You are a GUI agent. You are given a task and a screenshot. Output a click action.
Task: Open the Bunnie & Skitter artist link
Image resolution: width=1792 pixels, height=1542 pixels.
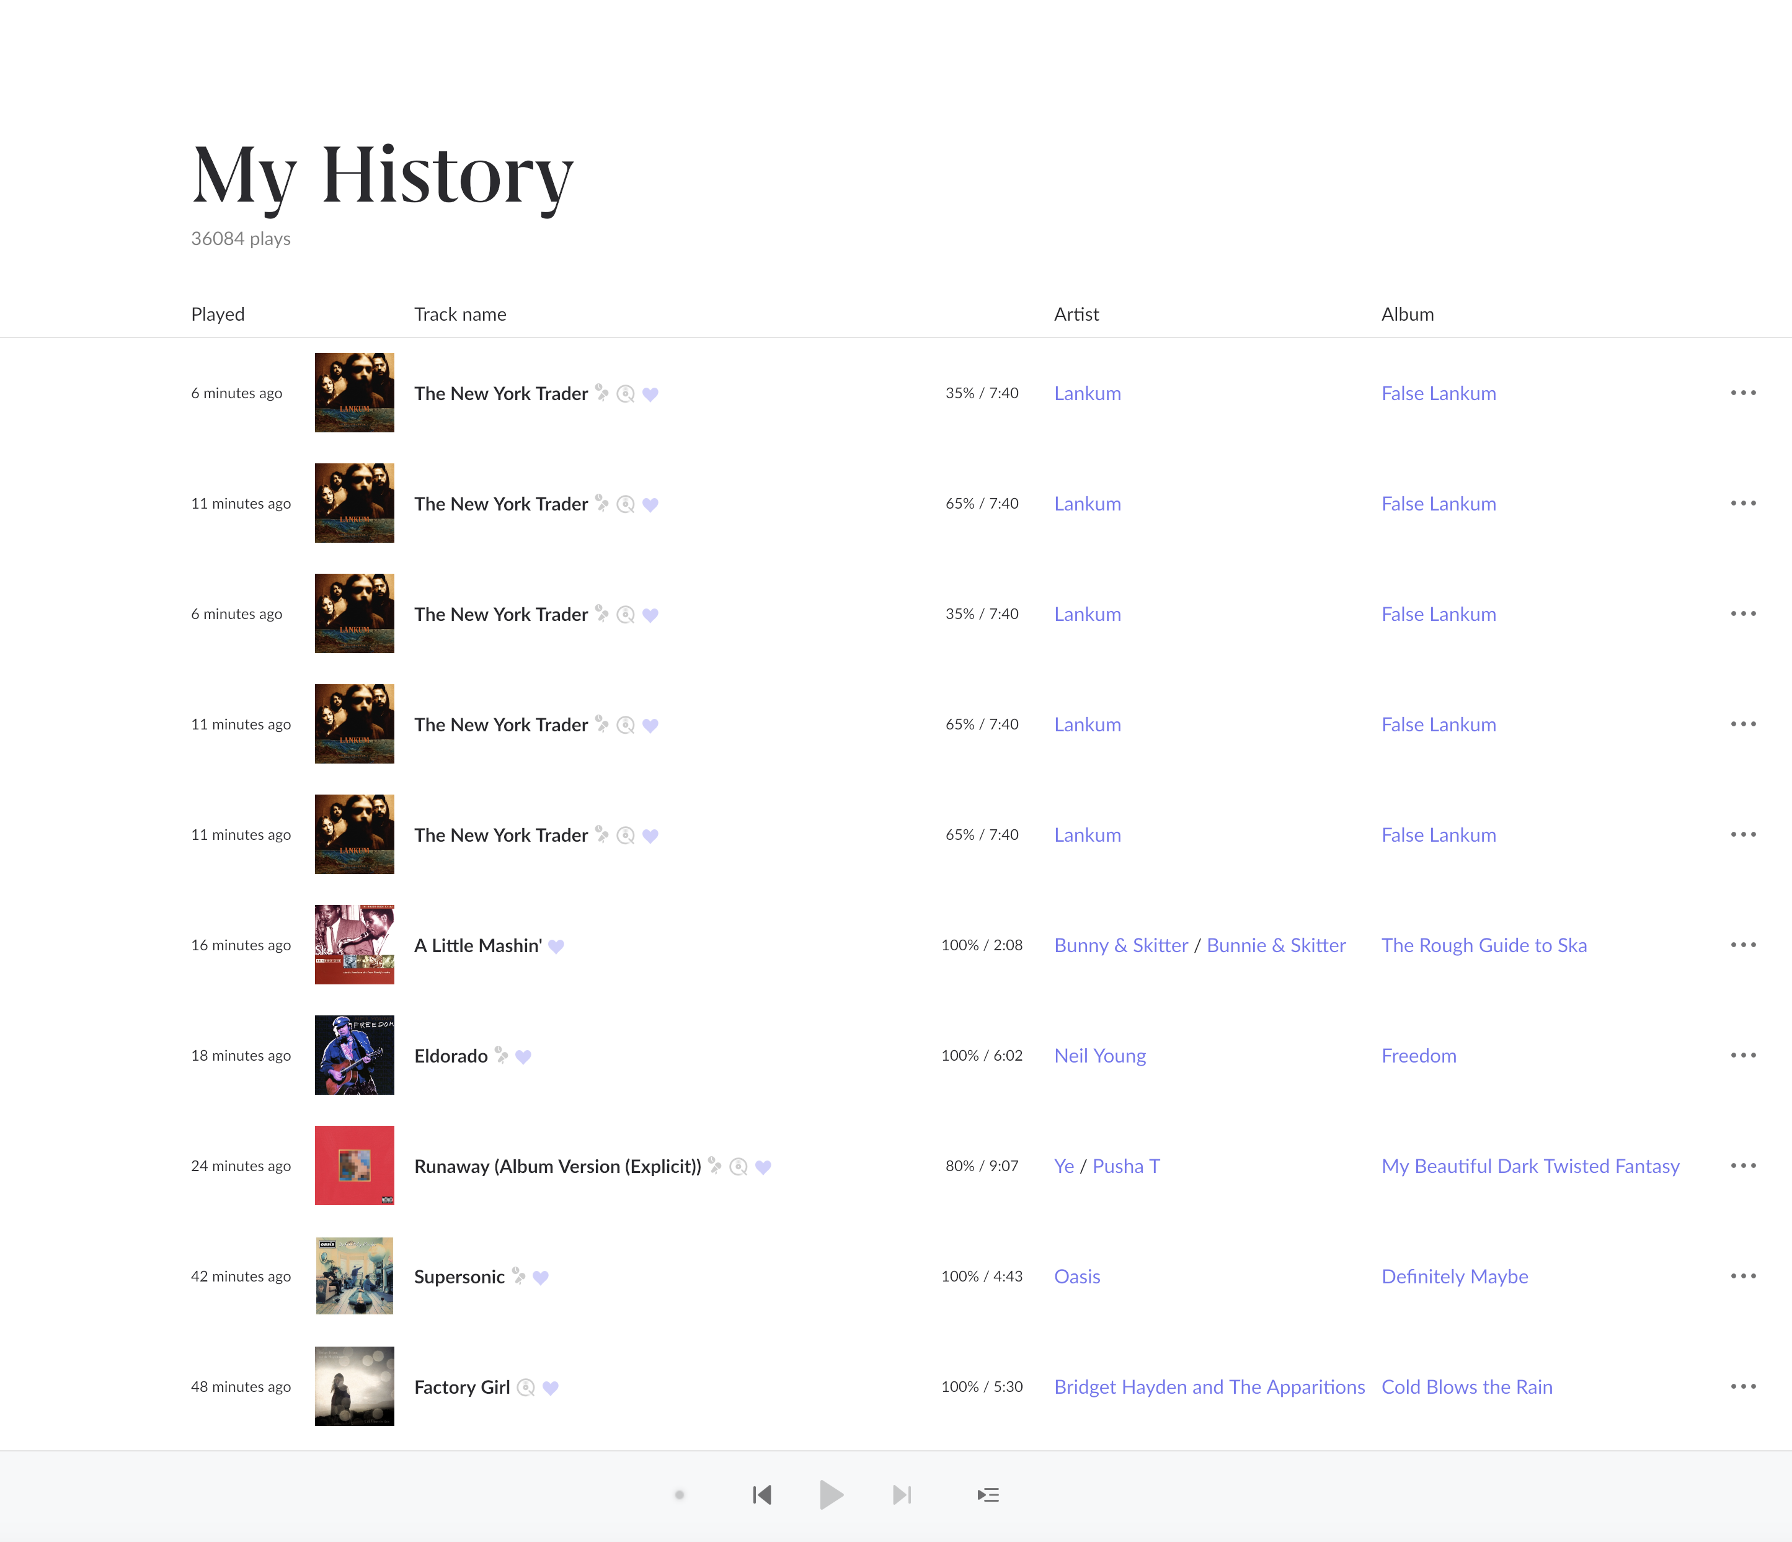(x=1275, y=946)
